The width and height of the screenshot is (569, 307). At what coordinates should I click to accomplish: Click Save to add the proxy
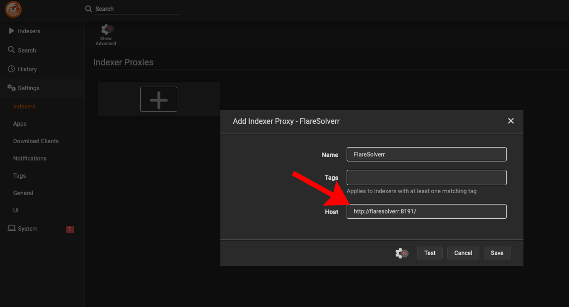pos(497,253)
